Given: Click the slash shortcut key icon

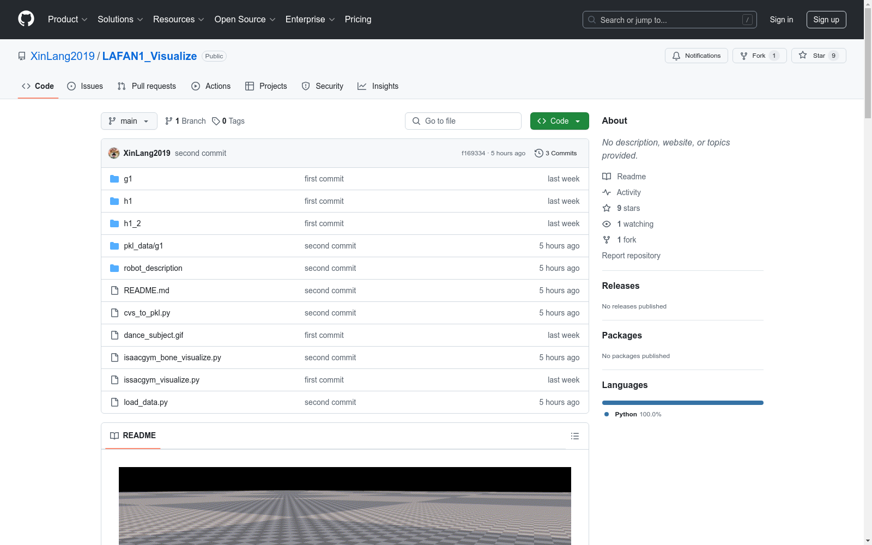Looking at the screenshot, I should pos(747,20).
